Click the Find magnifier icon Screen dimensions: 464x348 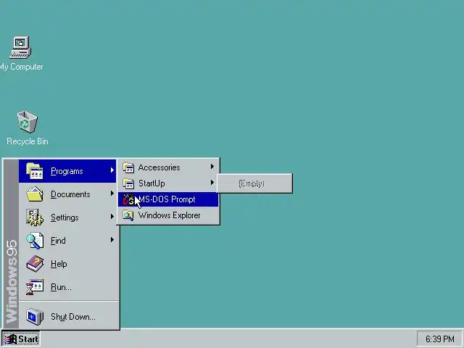coord(35,241)
